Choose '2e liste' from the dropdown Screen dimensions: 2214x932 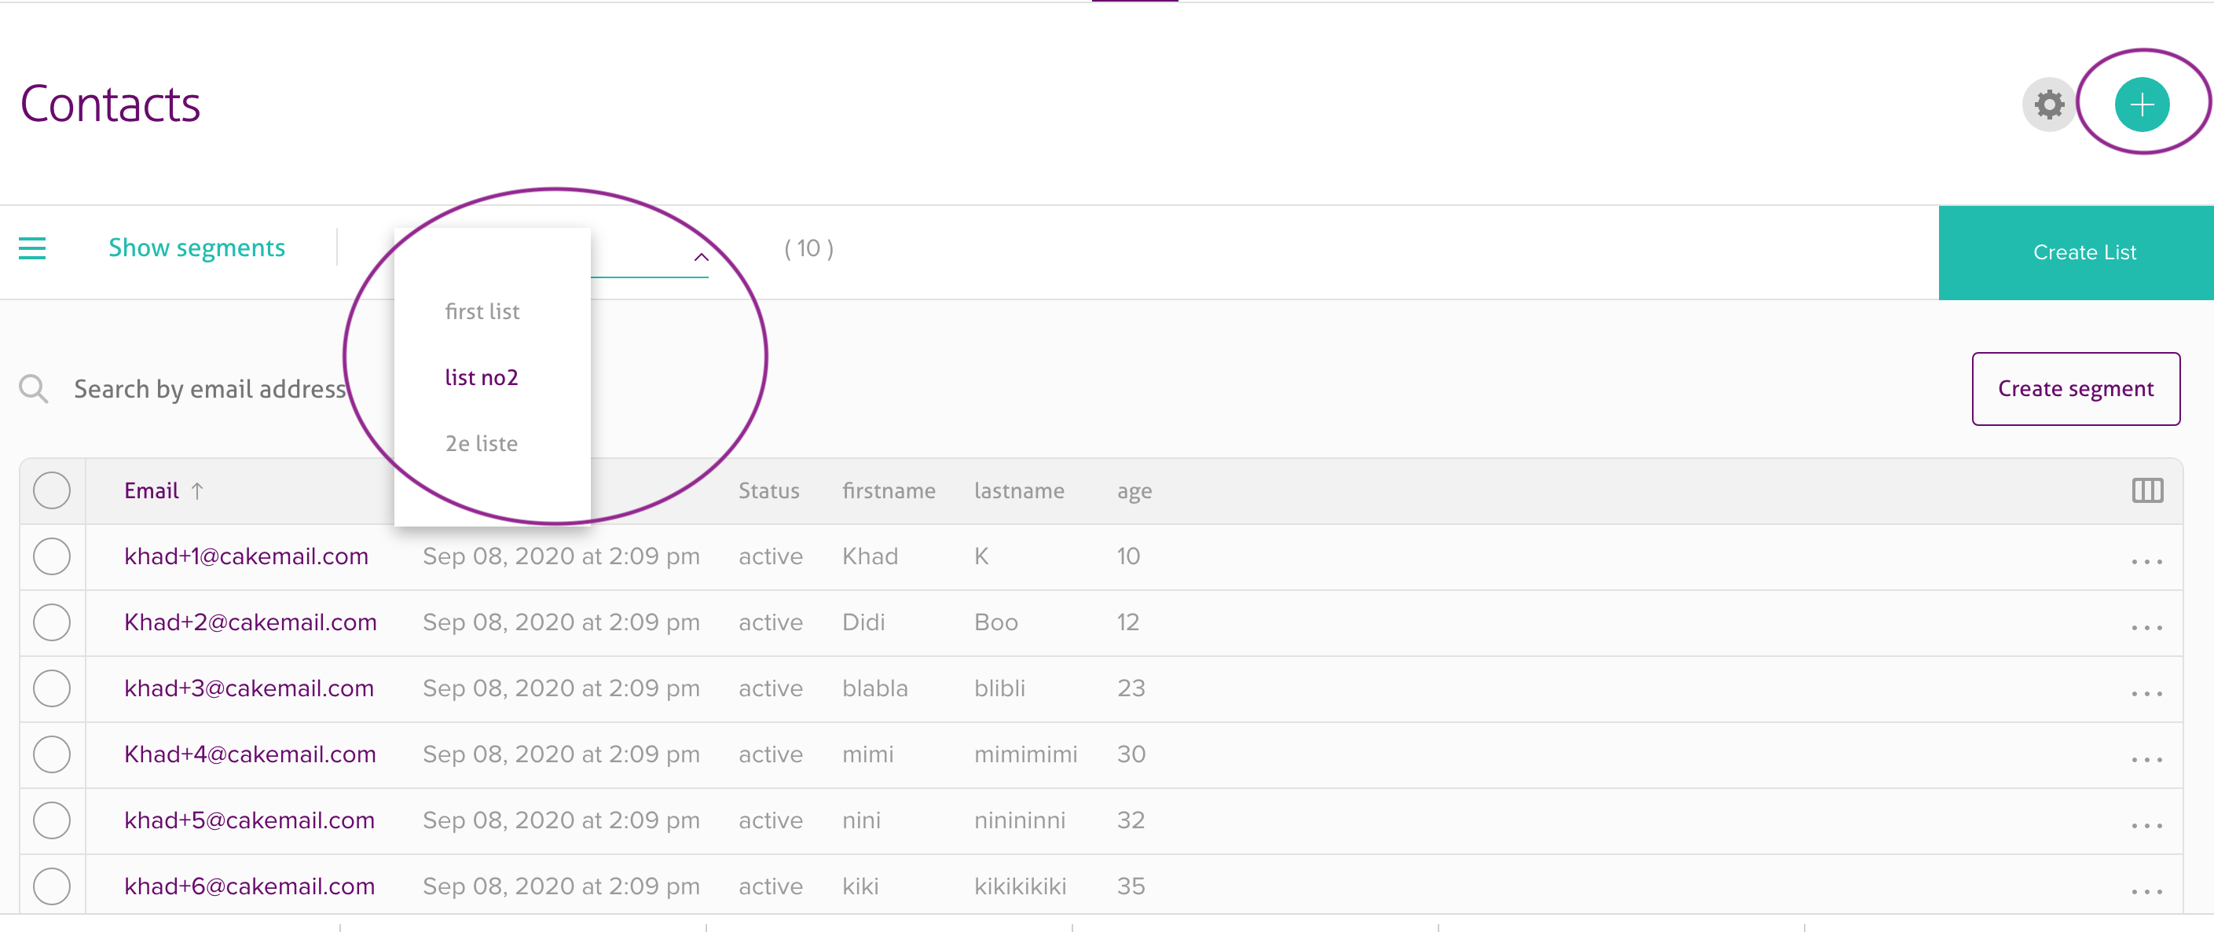click(482, 444)
